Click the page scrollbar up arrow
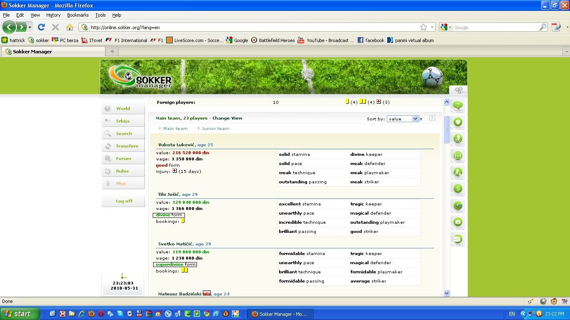The image size is (570, 320). 446,102
